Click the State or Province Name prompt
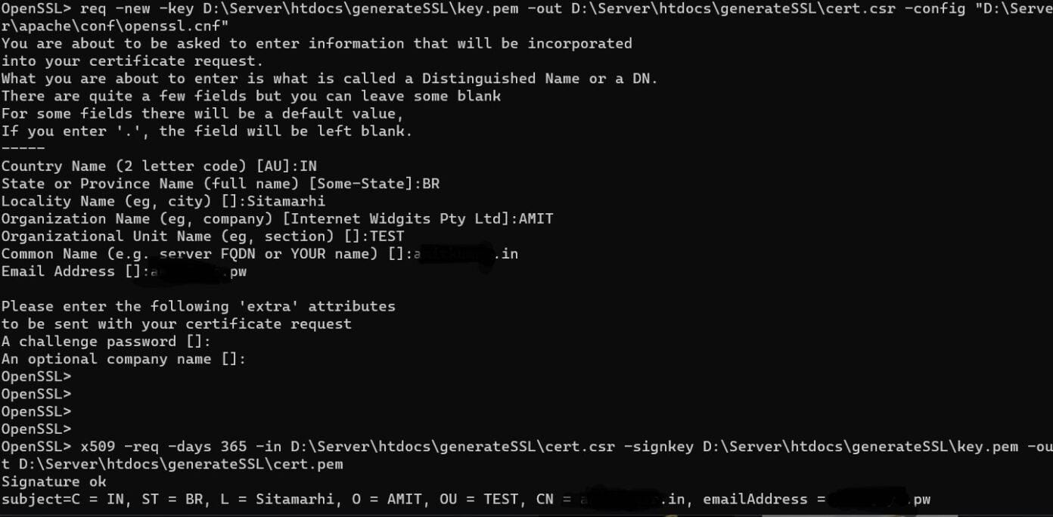 point(219,183)
